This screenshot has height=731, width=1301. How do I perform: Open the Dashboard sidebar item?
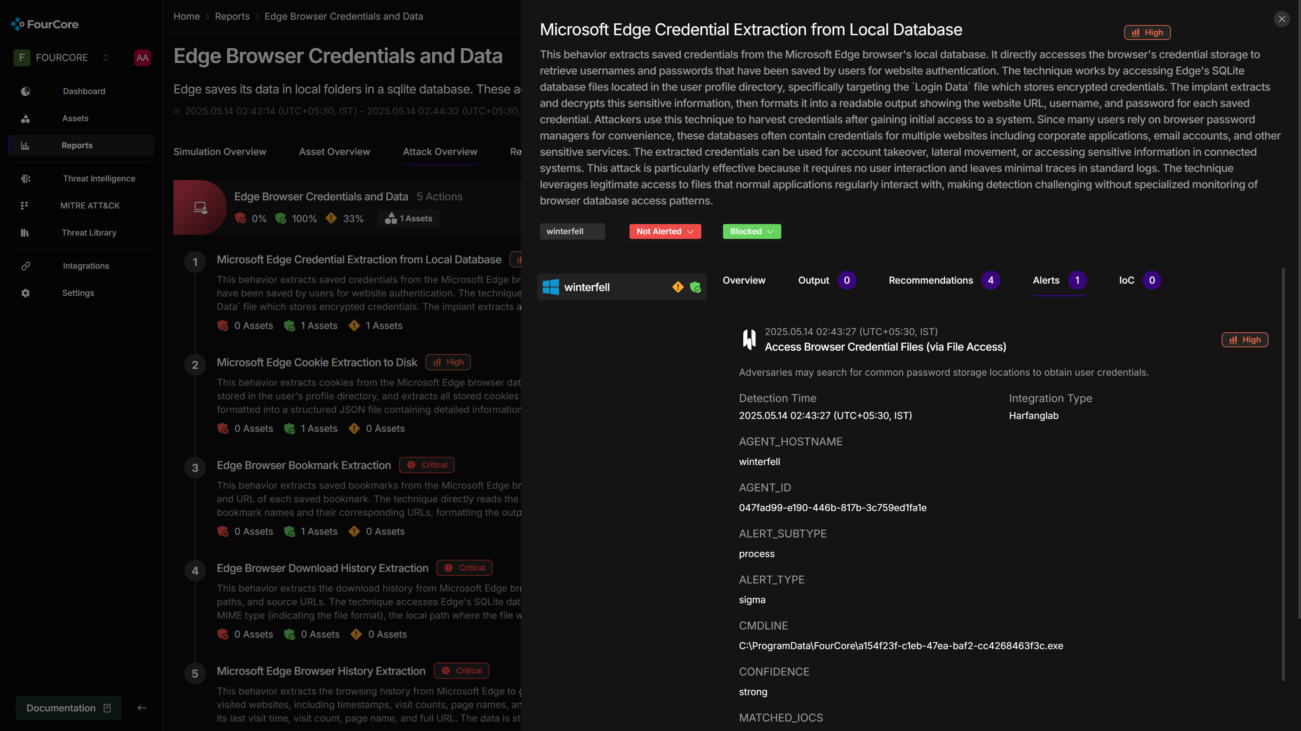coord(84,91)
